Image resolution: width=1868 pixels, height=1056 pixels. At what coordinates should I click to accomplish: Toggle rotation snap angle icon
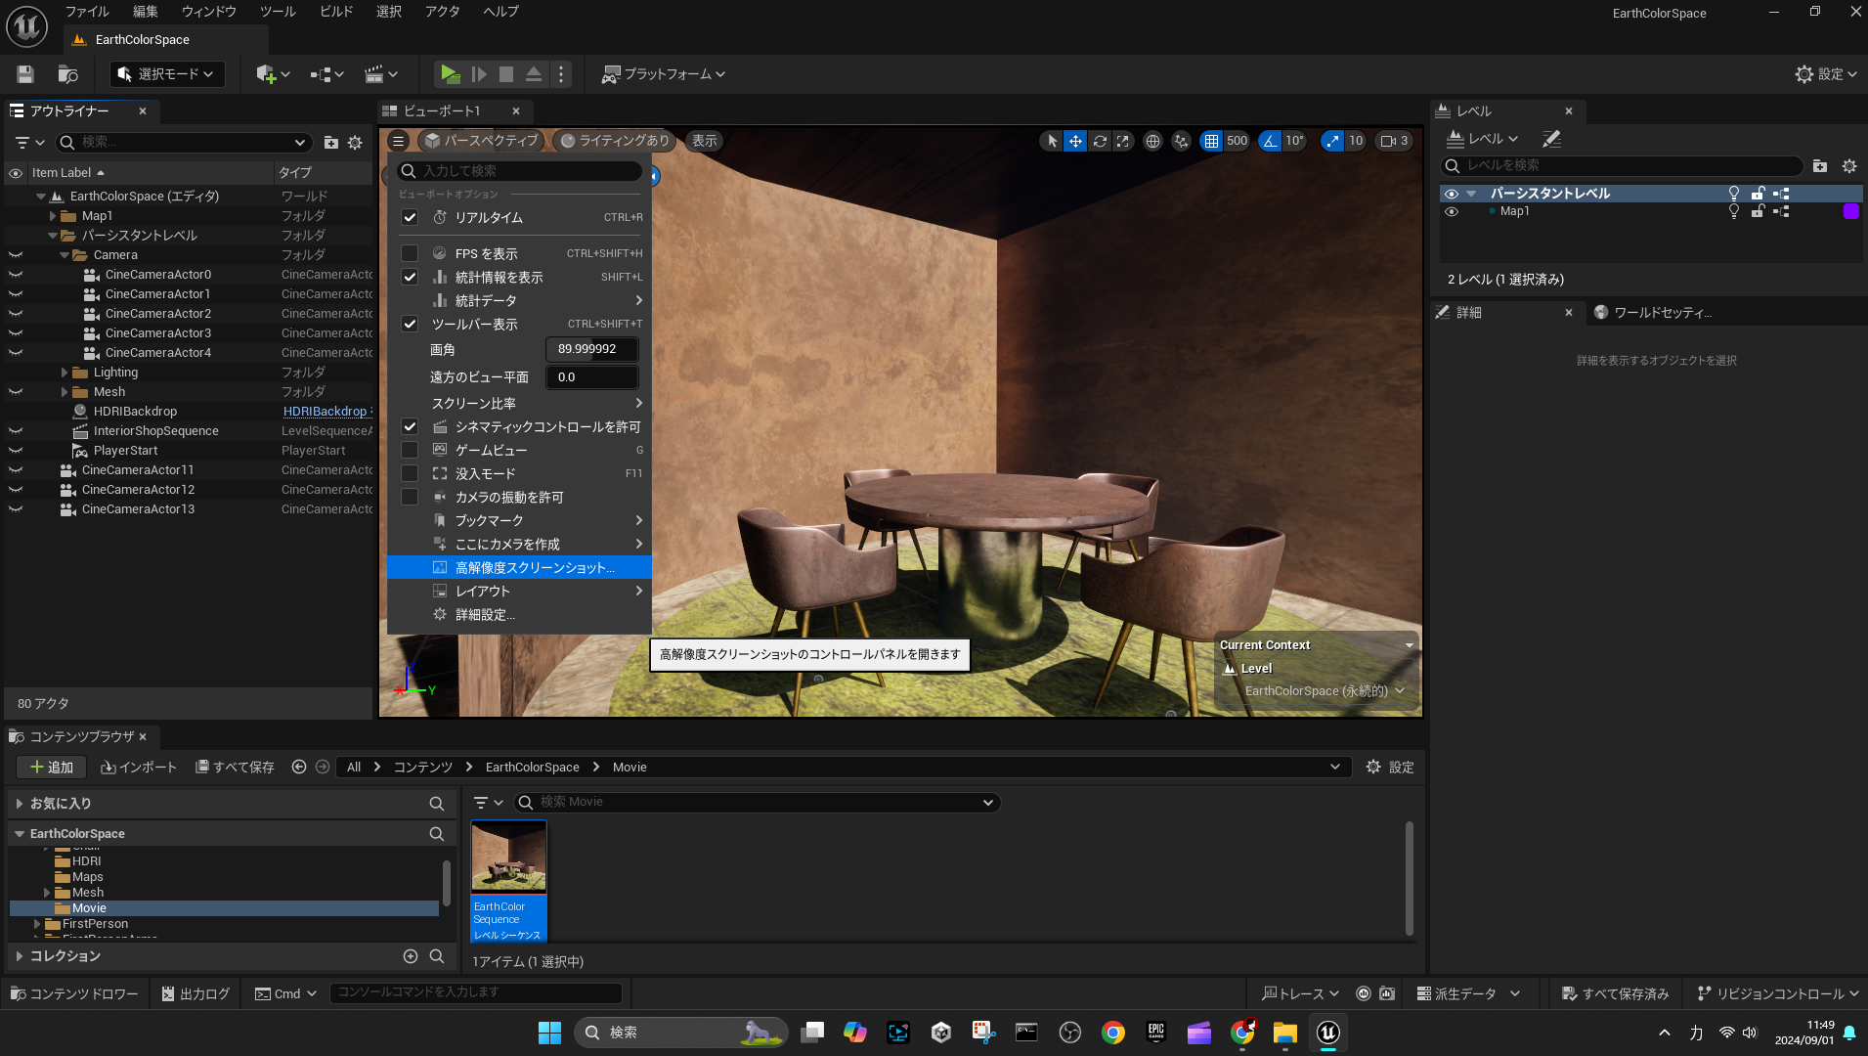click(x=1270, y=141)
